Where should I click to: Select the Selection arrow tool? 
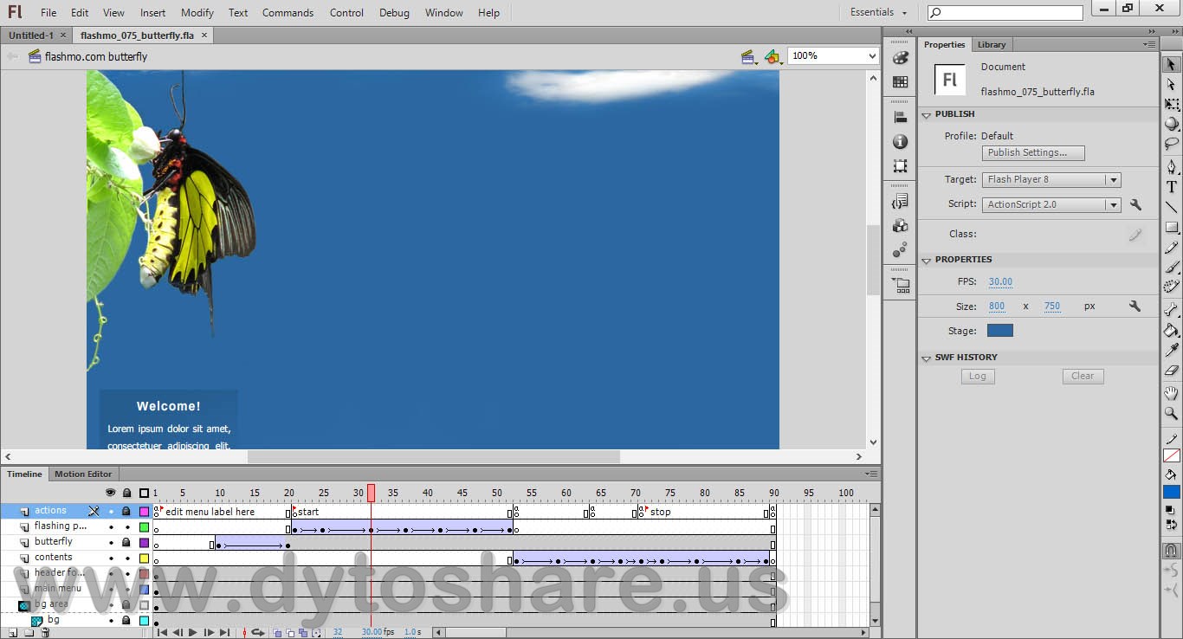coord(1171,65)
